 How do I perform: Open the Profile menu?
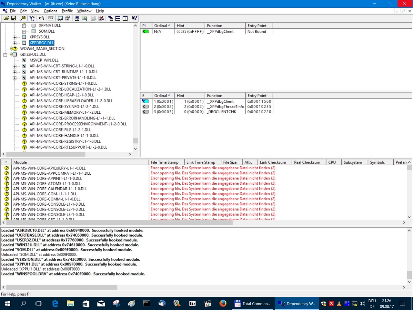tap(67, 11)
